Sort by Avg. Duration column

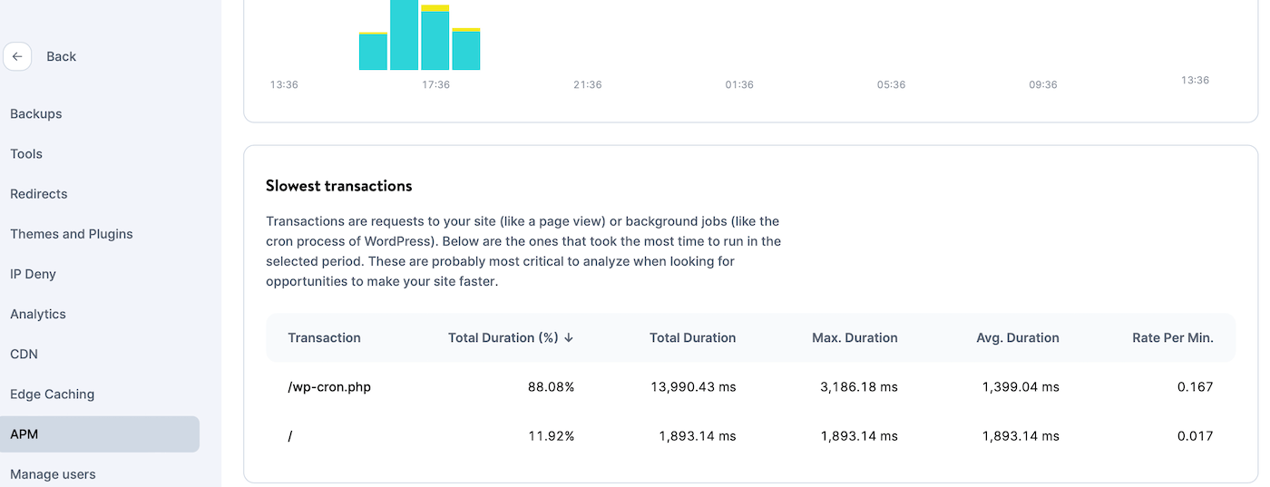(x=1017, y=337)
